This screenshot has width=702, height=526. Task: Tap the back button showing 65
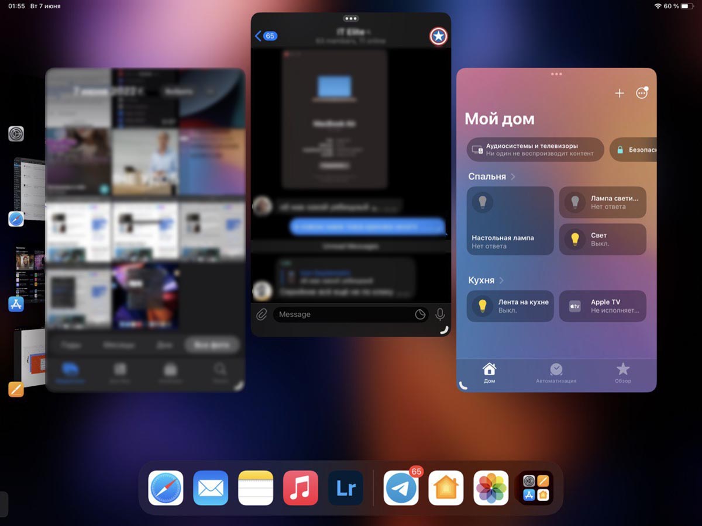coord(266,36)
